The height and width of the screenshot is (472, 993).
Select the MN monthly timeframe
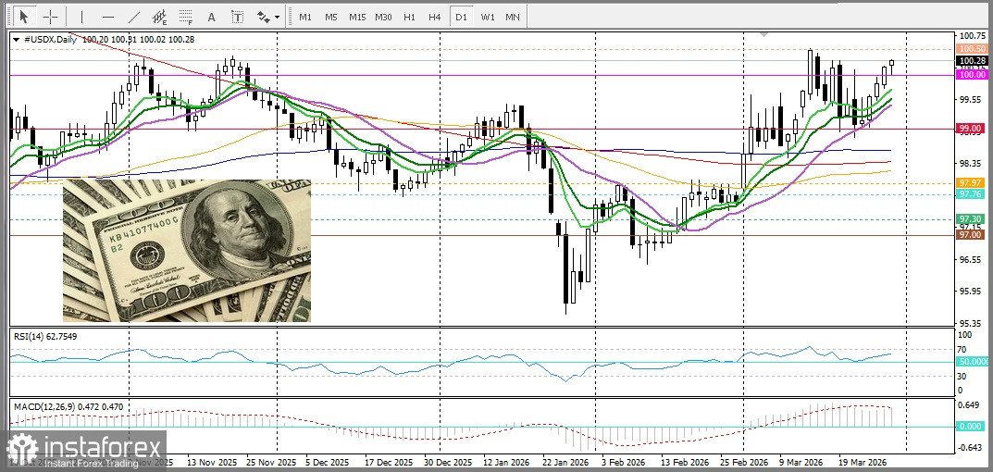click(513, 17)
